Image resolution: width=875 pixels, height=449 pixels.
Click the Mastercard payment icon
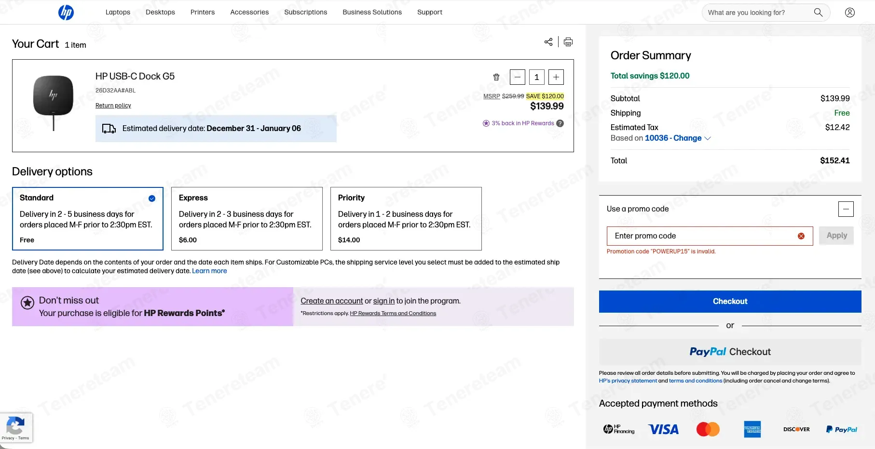pyautogui.click(x=708, y=429)
